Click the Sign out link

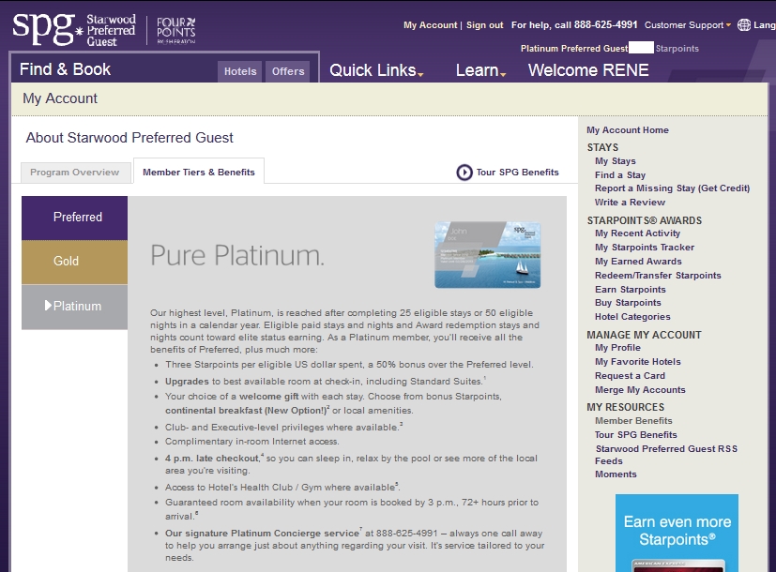pyautogui.click(x=483, y=25)
